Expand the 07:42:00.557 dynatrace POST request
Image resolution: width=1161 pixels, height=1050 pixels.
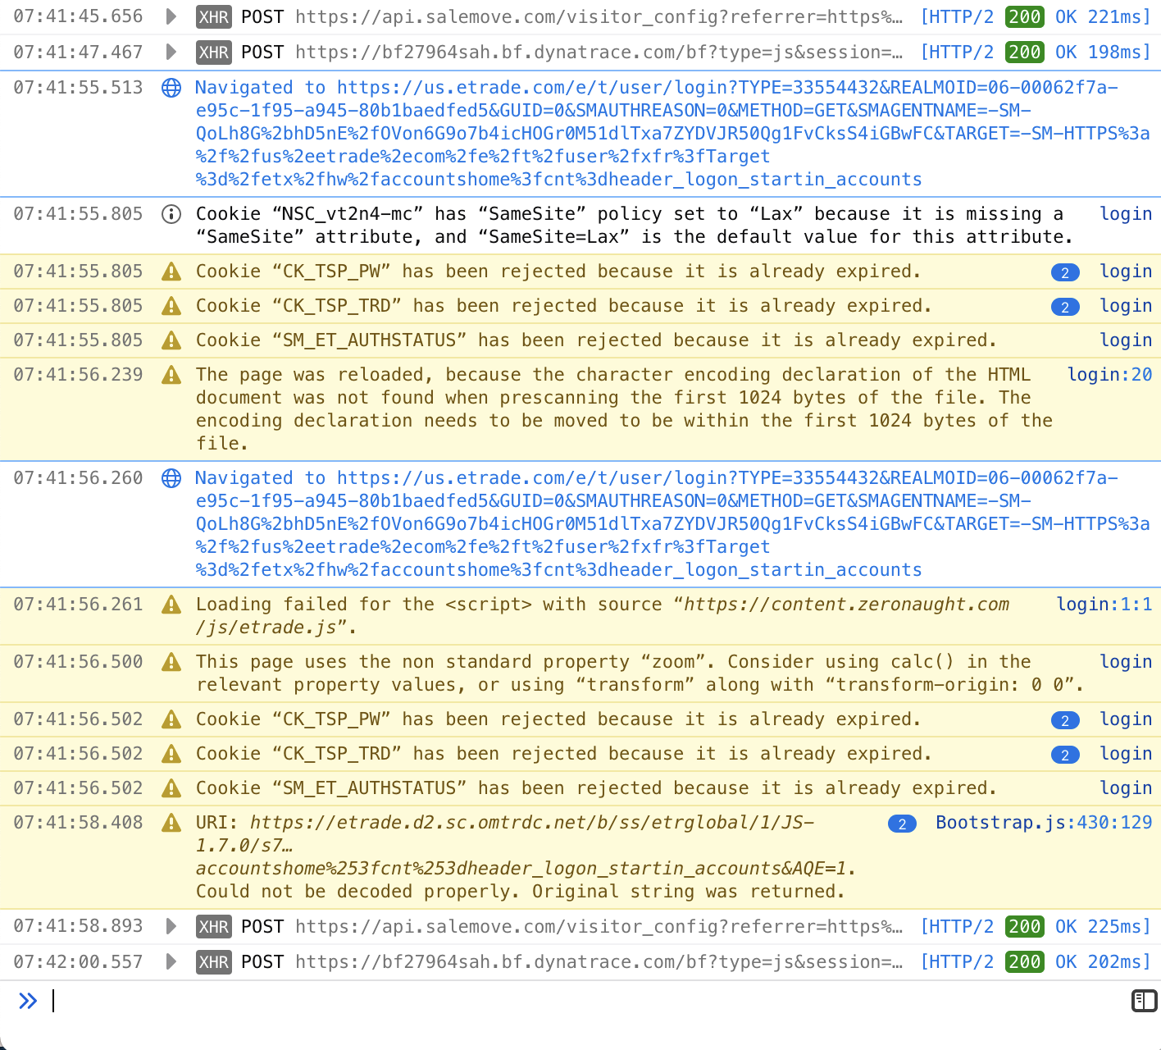pyautogui.click(x=171, y=961)
